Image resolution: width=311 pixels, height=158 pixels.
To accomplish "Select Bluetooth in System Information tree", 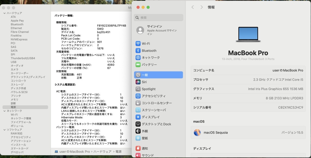I will tap(17, 24).
